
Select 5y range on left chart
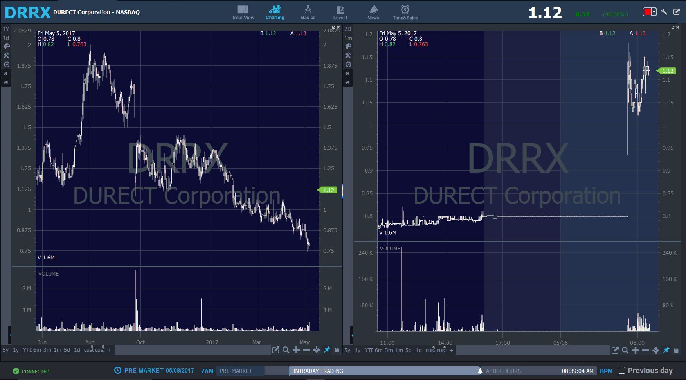(5, 350)
